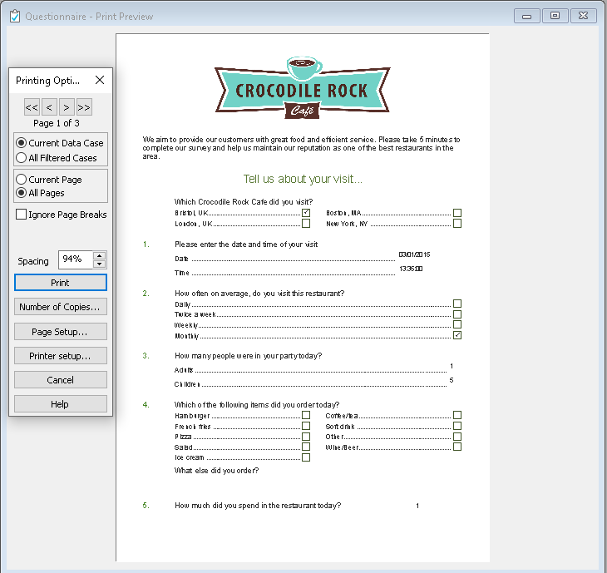Click the date value 03/01/2015
This screenshot has height=573, width=607.
(414, 254)
